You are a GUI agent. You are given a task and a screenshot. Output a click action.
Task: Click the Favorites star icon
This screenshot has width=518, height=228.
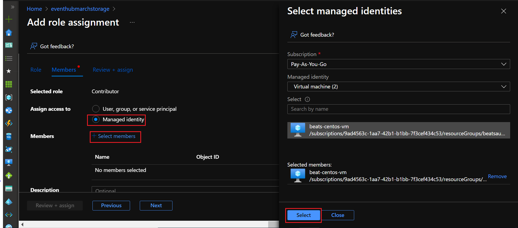coord(9,71)
